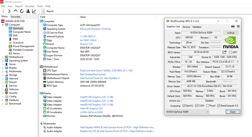Open GPU selection dropdown showing NVIDIA GeForce 930M
Screen dimensions: 252x137
pyautogui.click(x=187, y=112)
